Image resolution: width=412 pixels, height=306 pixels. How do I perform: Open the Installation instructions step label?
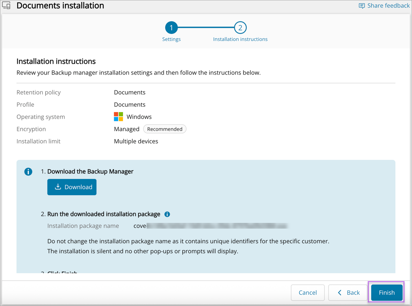(240, 39)
